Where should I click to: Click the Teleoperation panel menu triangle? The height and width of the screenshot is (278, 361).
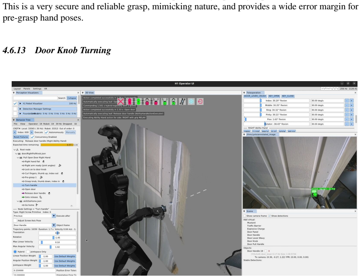pyautogui.click(x=244, y=93)
